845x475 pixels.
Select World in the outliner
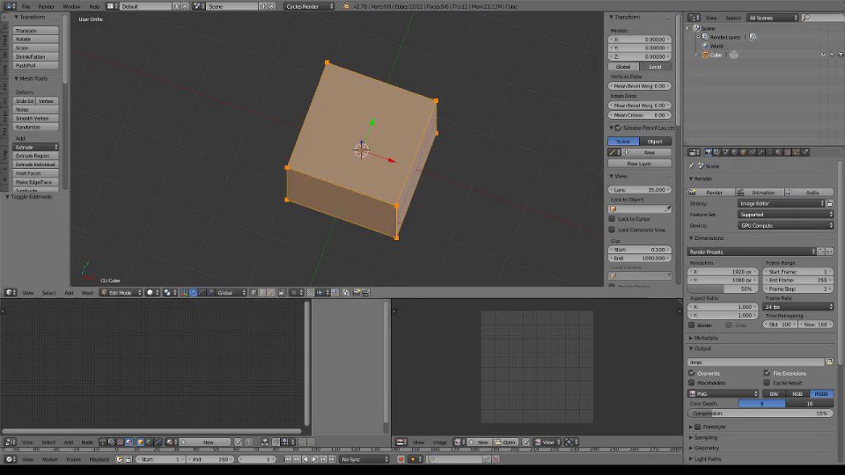pyautogui.click(x=716, y=47)
